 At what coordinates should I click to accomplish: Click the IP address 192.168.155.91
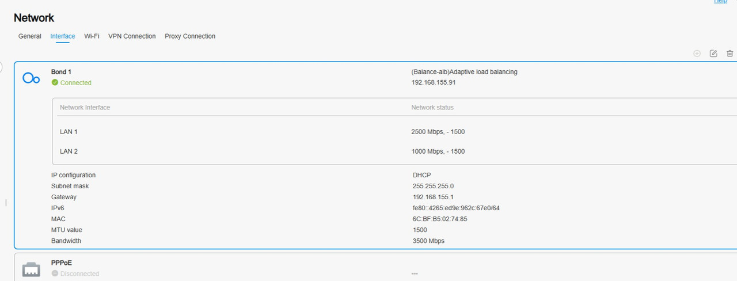pos(434,83)
